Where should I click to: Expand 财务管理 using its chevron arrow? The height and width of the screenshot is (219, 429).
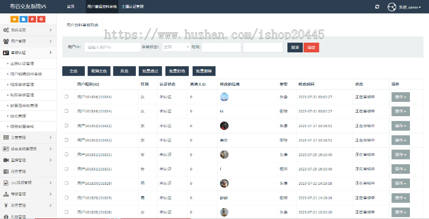51,205
